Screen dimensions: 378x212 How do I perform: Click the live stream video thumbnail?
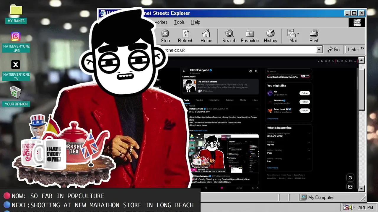point(224,153)
